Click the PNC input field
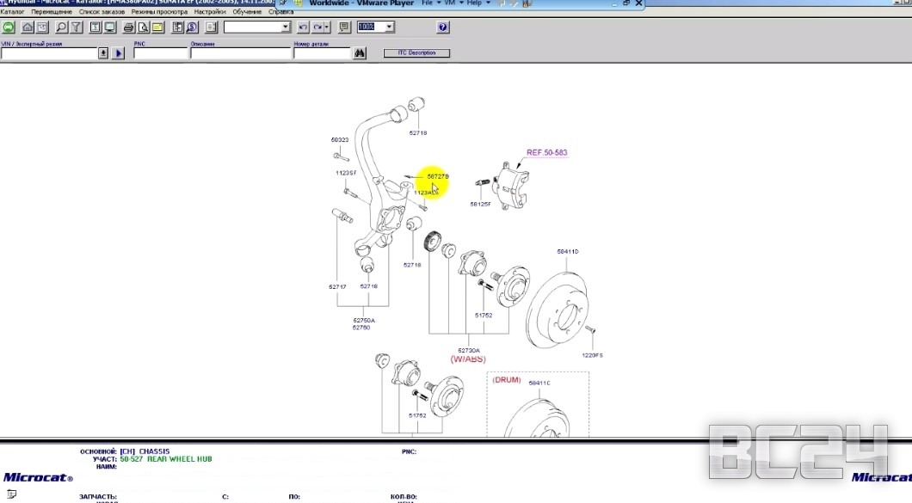Screen dimensions: 912x503 [160, 53]
